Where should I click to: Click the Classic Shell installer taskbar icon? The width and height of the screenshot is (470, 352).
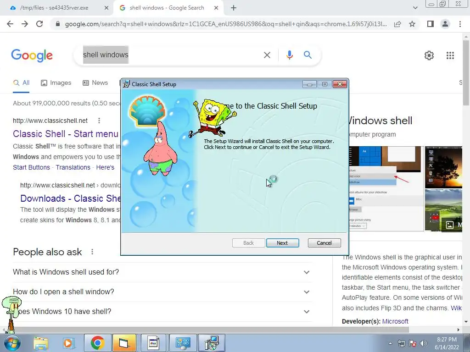tap(212, 343)
